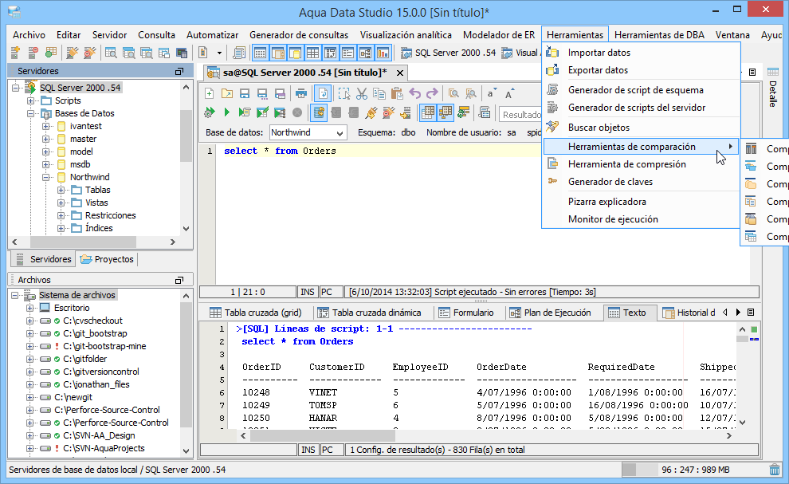This screenshot has width=789, height=484.
Task: Undo with the purple left arrow icon
Action: [414, 93]
